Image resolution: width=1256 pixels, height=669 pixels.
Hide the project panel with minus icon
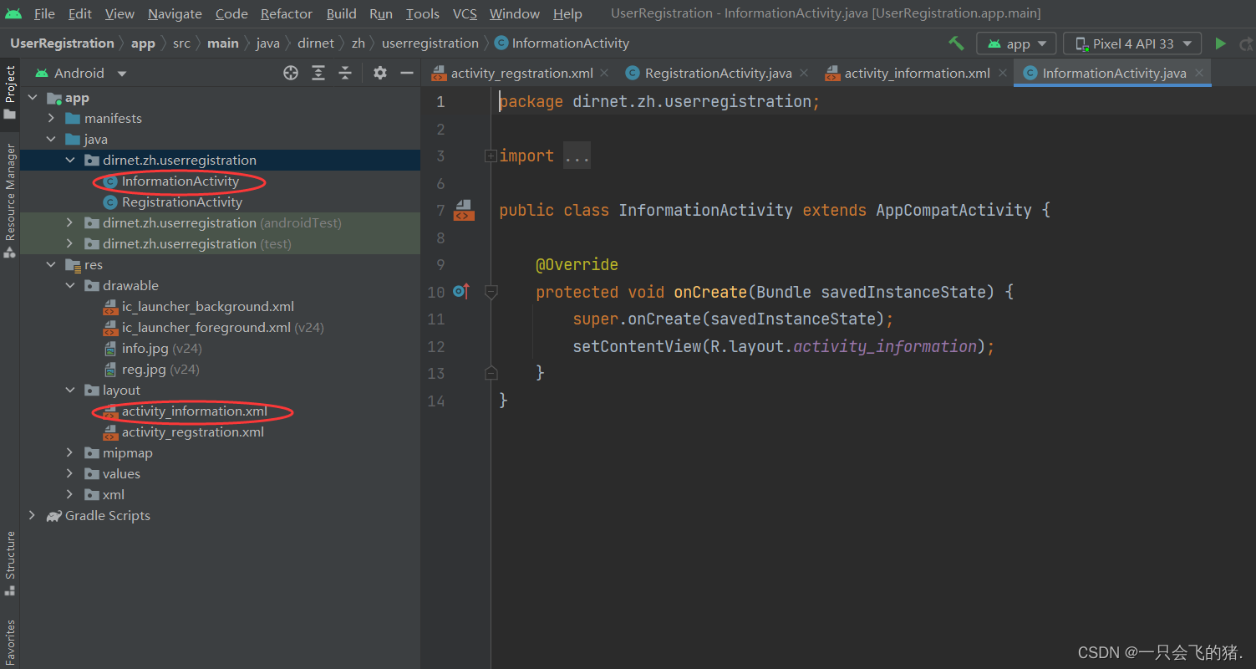click(x=407, y=73)
